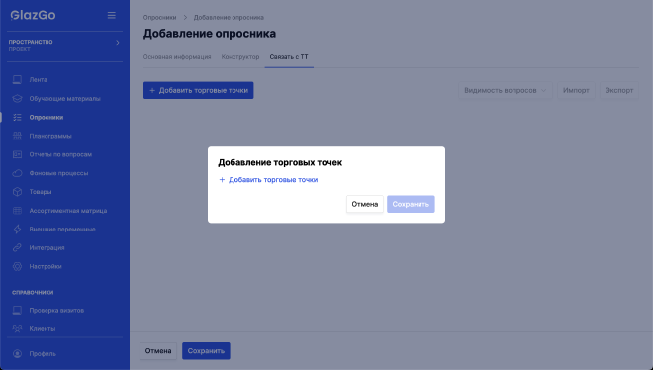Click the plus icon in dialog link

tap(222, 180)
